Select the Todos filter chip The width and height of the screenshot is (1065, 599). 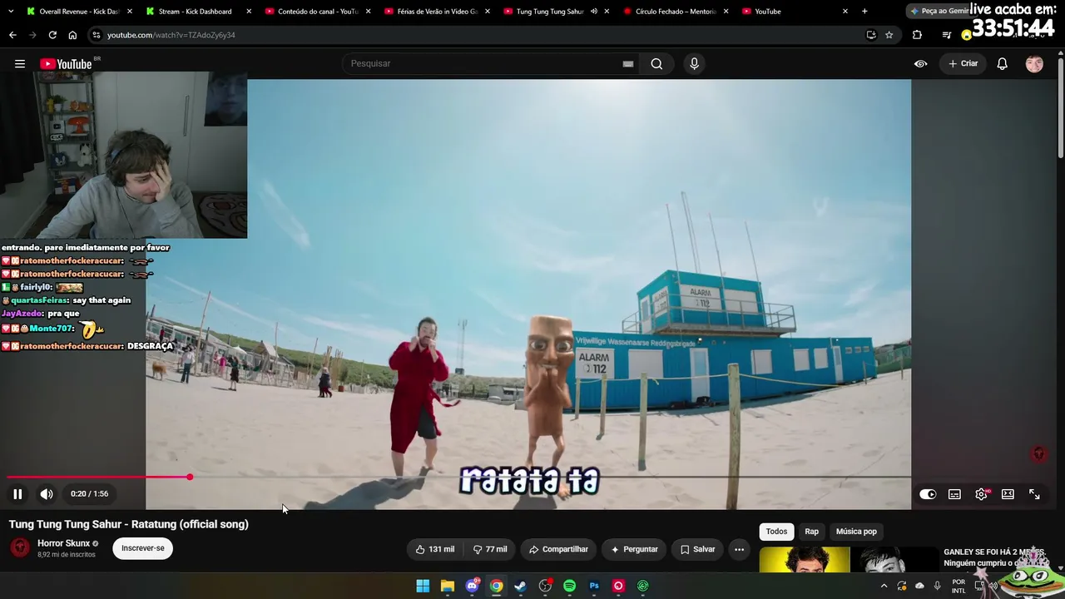(x=776, y=532)
